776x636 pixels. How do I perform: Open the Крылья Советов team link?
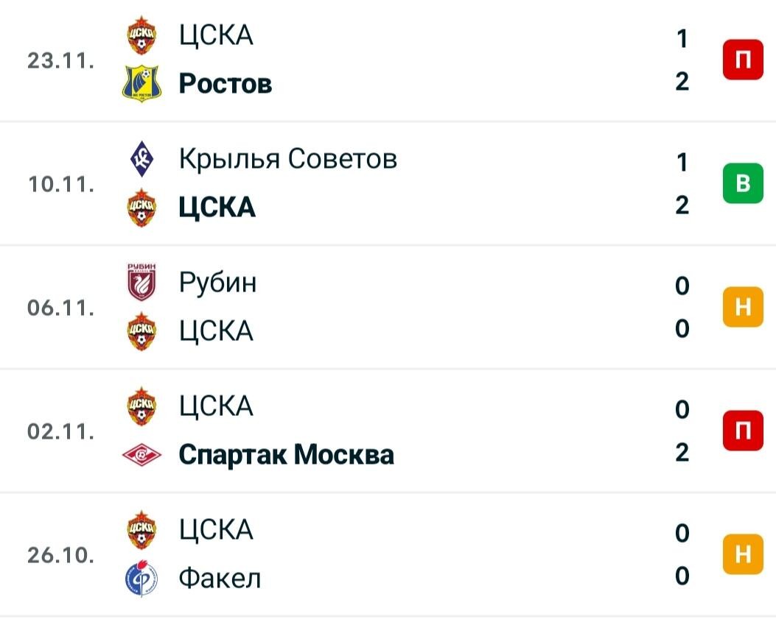(x=288, y=159)
